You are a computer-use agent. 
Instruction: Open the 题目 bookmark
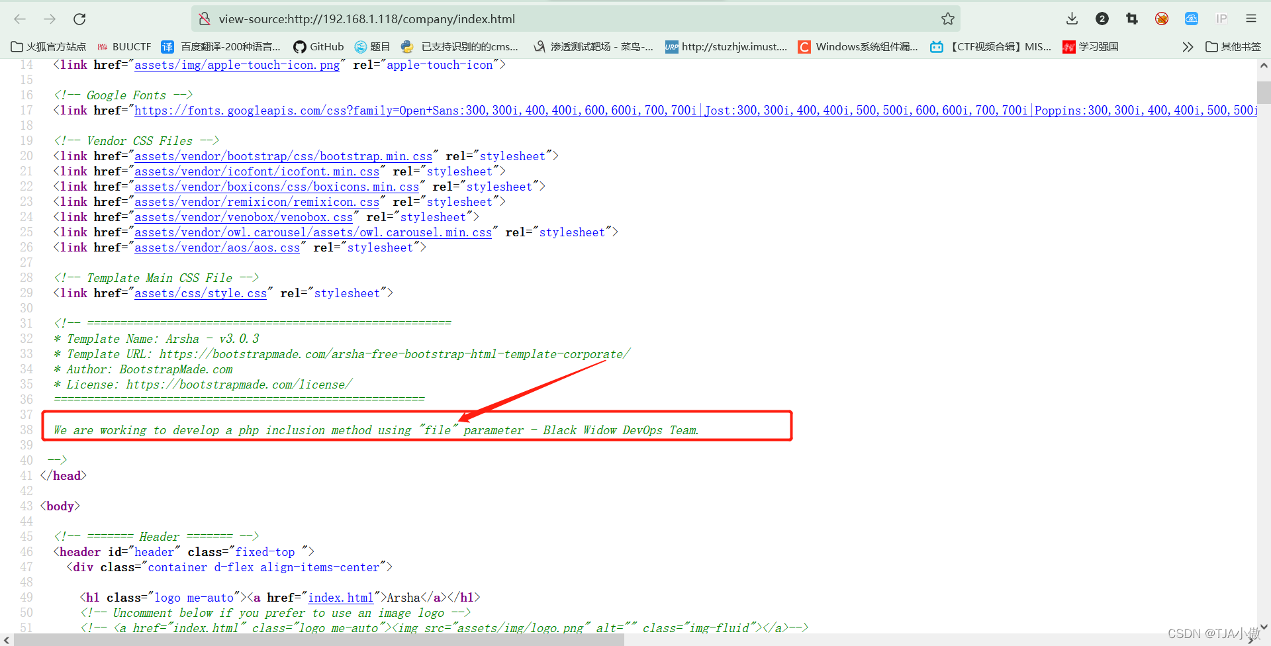(372, 47)
